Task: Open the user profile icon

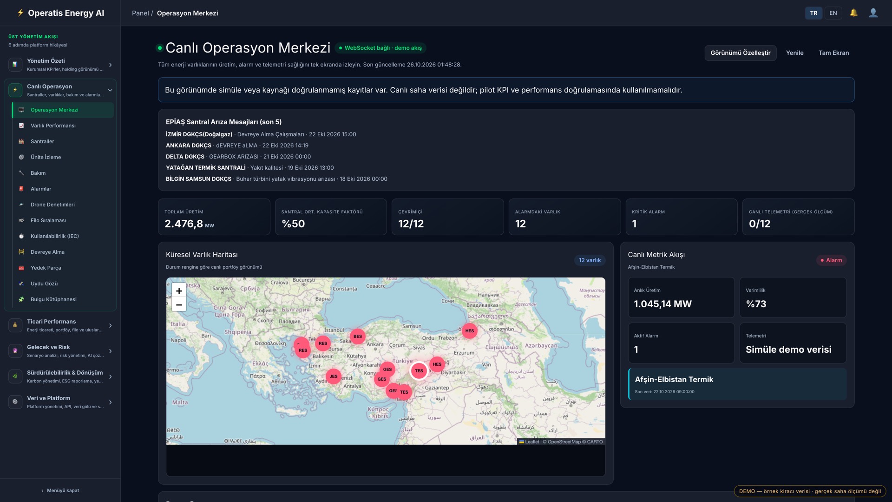Action: (x=873, y=13)
